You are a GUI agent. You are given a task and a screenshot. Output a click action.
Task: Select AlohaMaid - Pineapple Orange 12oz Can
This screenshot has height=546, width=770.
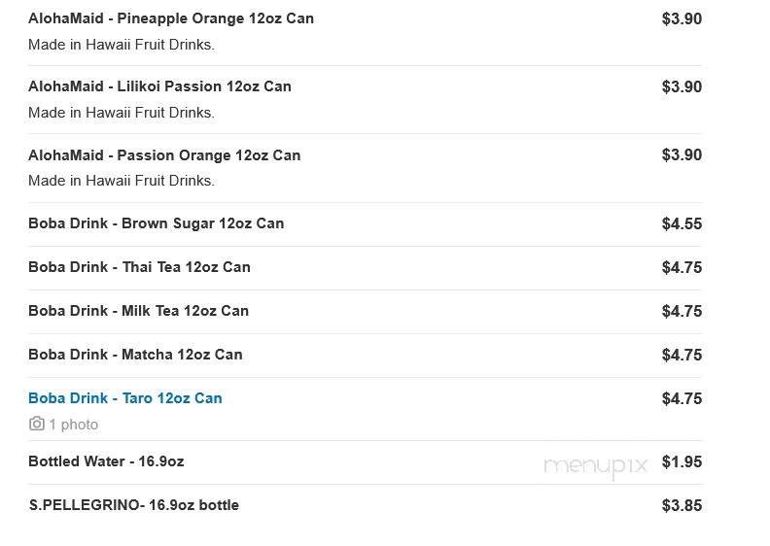point(171,18)
